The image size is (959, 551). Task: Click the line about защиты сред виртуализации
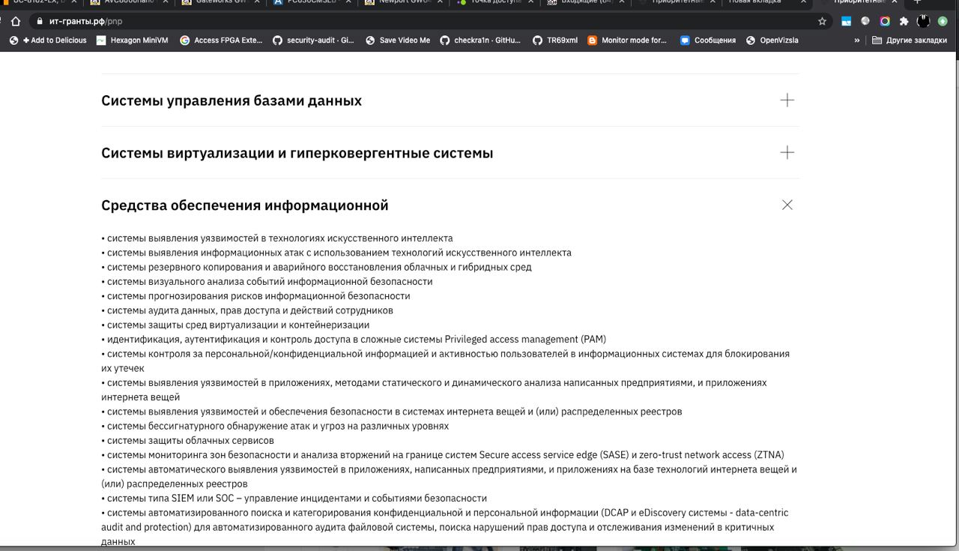coord(235,325)
